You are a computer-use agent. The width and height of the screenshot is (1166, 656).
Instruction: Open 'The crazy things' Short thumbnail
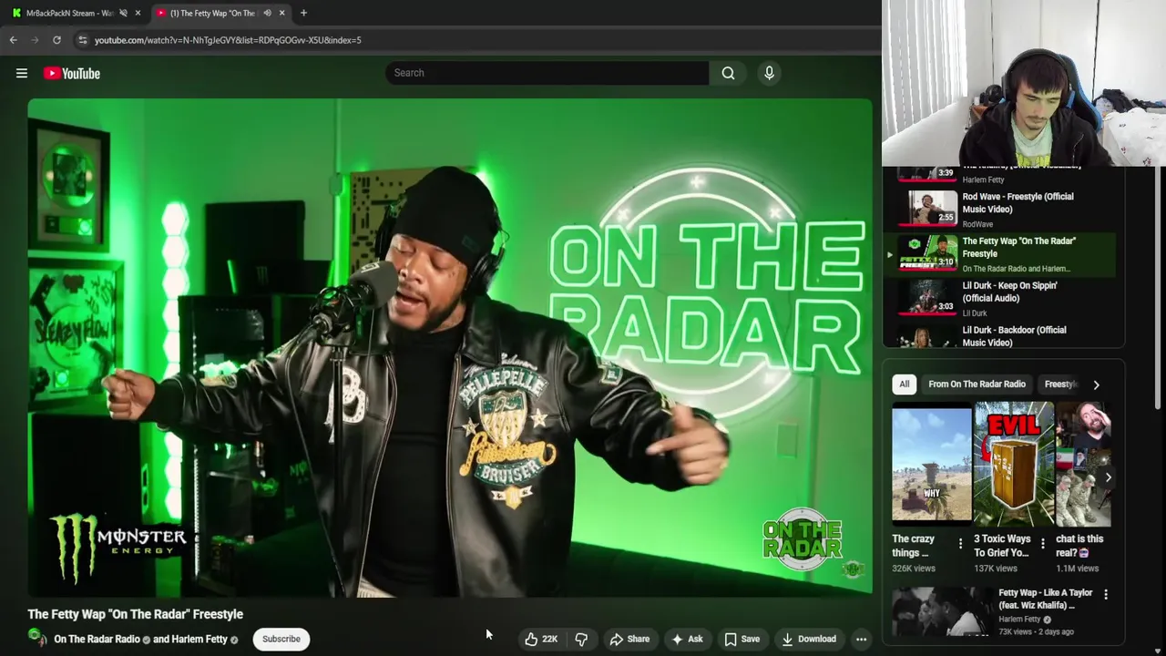coord(932,466)
